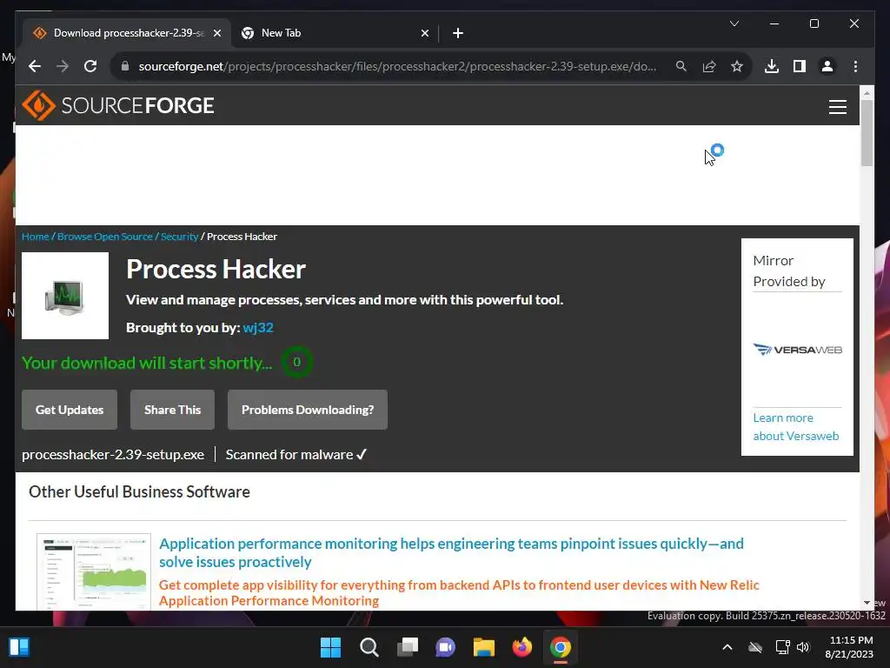
Task: Click the Get Updates button
Action: click(x=70, y=410)
